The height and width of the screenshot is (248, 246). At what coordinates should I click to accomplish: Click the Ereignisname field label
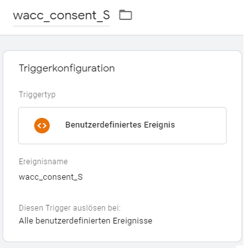43,162
